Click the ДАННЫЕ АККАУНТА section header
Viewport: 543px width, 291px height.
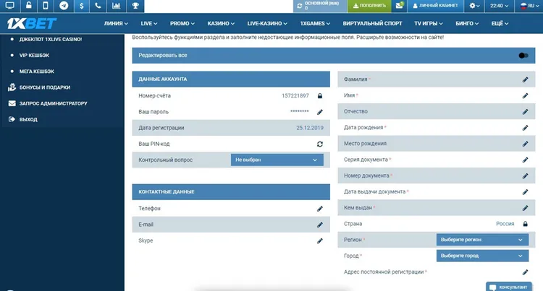click(x=231, y=79)
